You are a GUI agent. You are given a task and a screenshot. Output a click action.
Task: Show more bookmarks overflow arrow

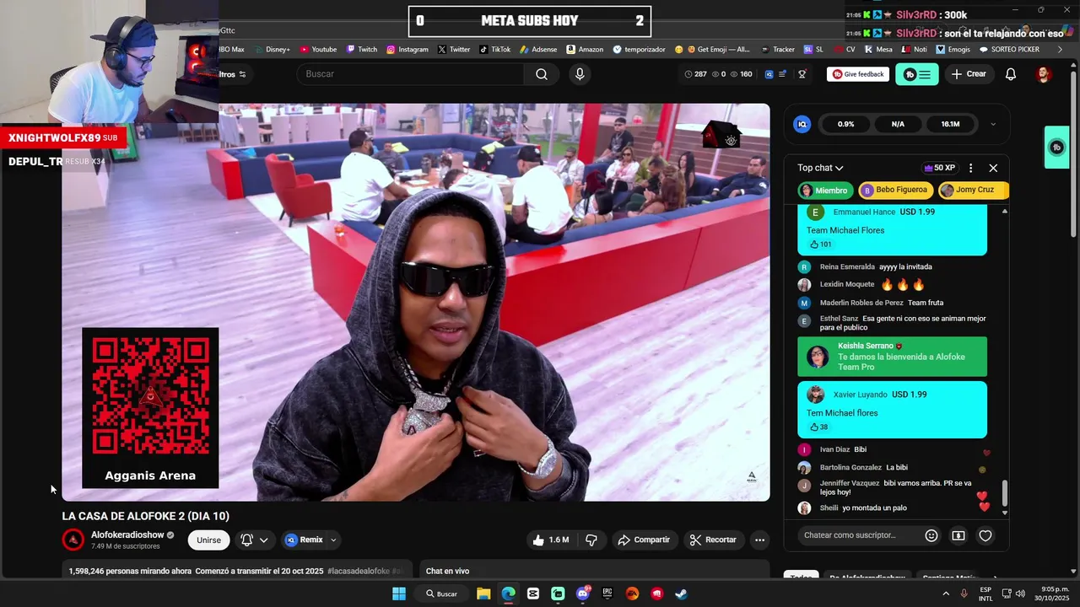(1060, 50)
